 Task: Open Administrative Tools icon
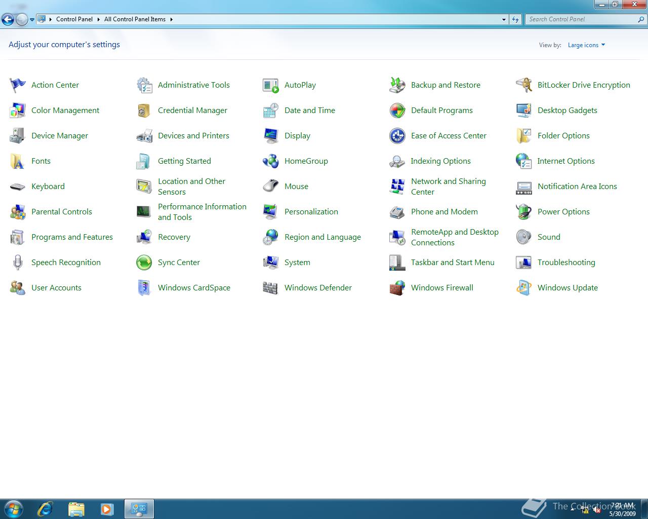click(x=144, y=85)
